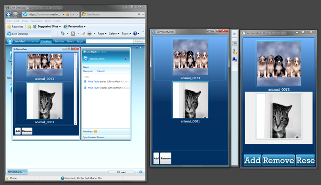
Task: Open a new blank browser tab
Action: point(55,34)
